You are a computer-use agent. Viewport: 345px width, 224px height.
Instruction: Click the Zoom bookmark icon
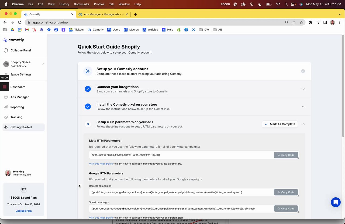tap(56, 30)
